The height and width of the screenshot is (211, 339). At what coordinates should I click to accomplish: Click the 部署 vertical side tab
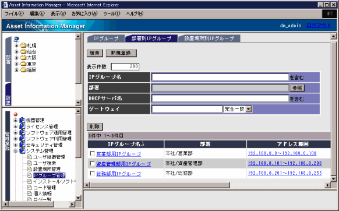(8, 59)
